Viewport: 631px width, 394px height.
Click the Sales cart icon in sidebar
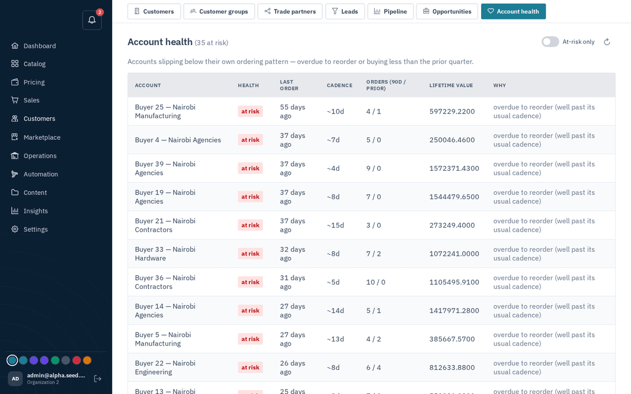click(15, 100)
